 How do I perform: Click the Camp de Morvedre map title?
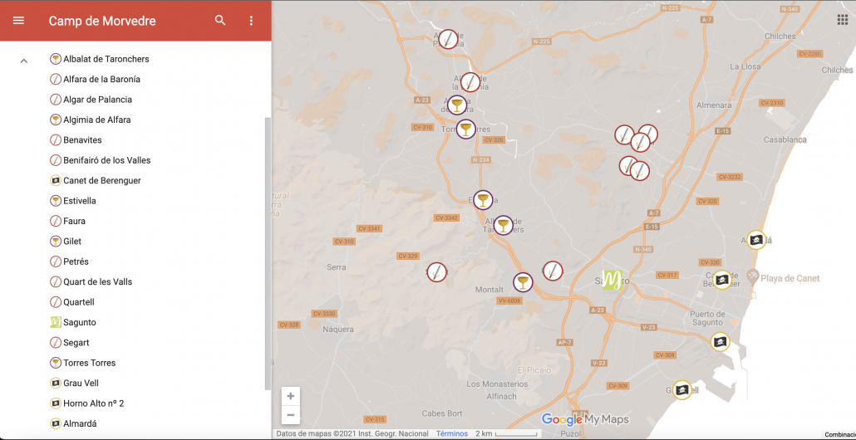tap(102, 21)
